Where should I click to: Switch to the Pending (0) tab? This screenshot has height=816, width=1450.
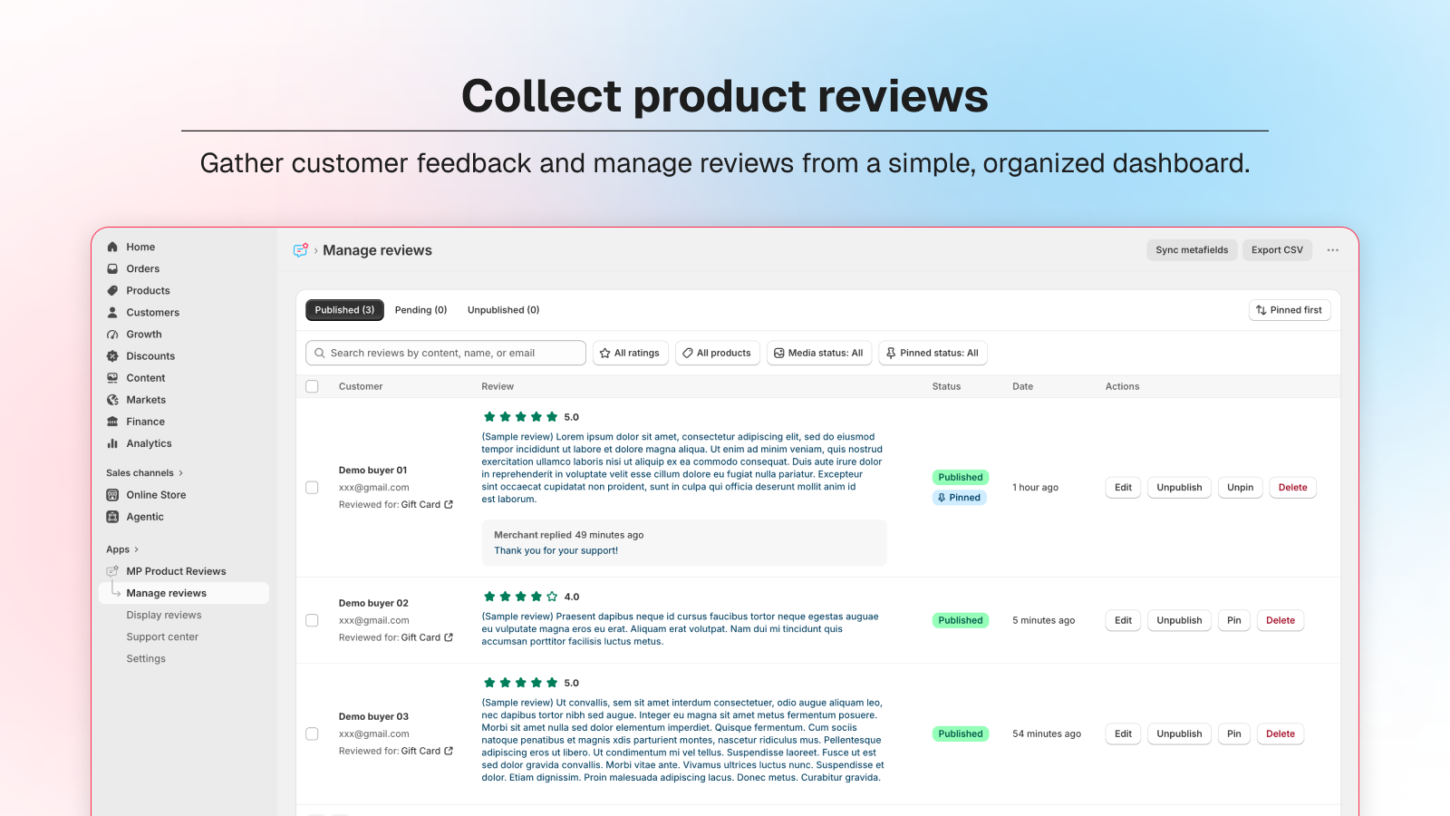(420, 310)
